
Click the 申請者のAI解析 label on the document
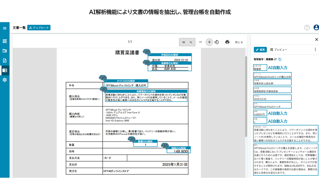pos(170,63)
